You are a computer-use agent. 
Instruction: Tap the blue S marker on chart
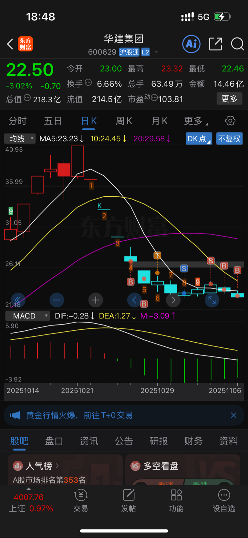(x=184, y=269)
